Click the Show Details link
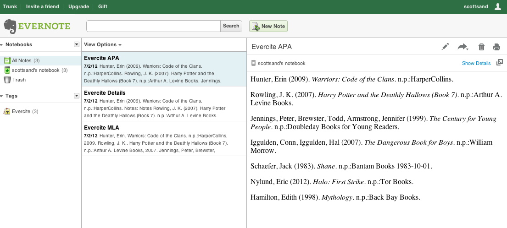 476,63
